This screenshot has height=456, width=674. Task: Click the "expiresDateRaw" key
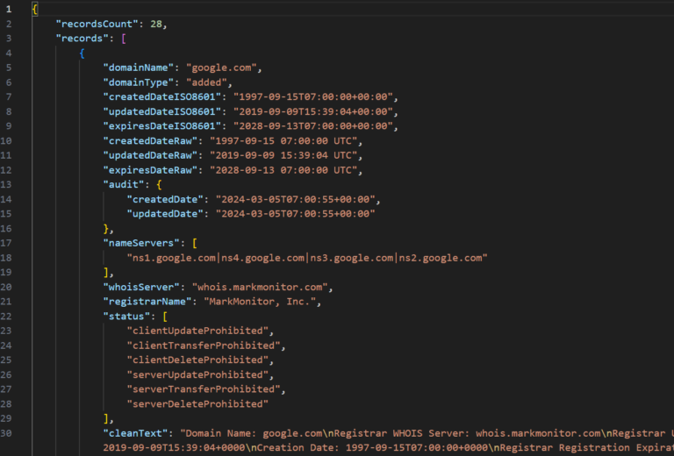tap(151, 171)
